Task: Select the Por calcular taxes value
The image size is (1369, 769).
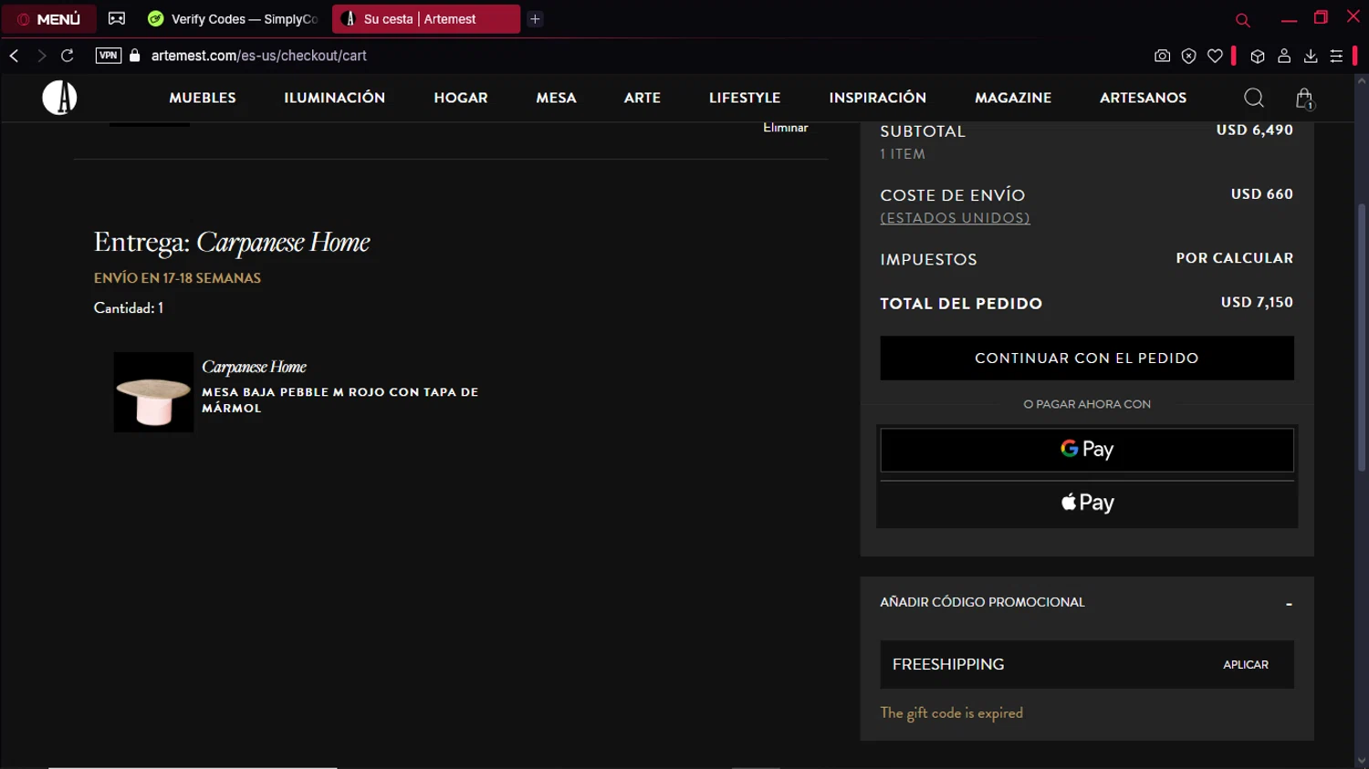Action: tap(1234, 258)
